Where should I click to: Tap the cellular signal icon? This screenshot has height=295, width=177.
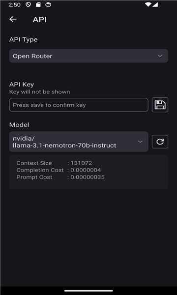[155, 4]
